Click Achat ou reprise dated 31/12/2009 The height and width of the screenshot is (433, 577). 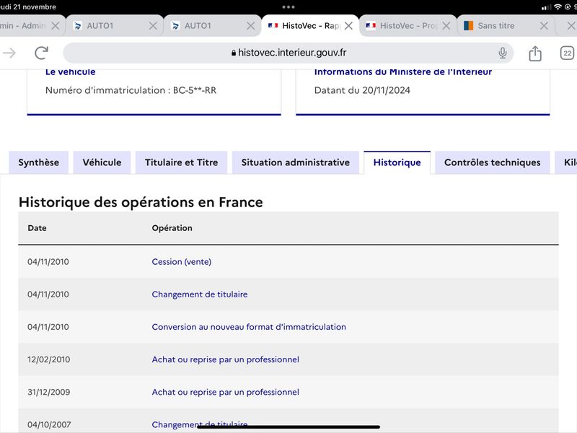tap(225, 392)
